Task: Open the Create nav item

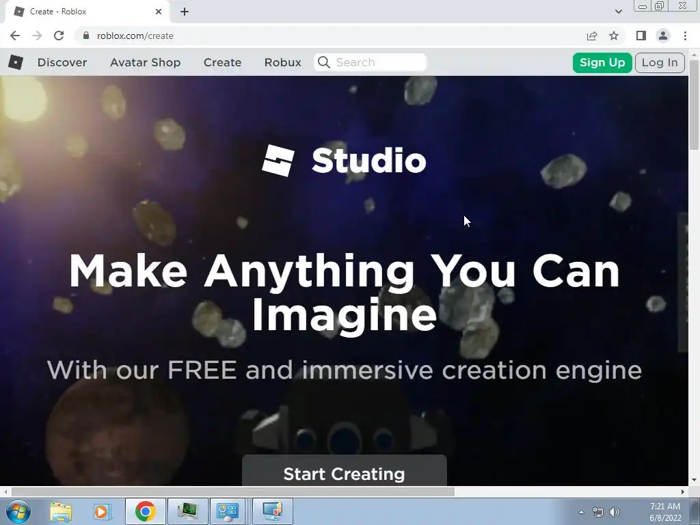Action: pos(222,62)
